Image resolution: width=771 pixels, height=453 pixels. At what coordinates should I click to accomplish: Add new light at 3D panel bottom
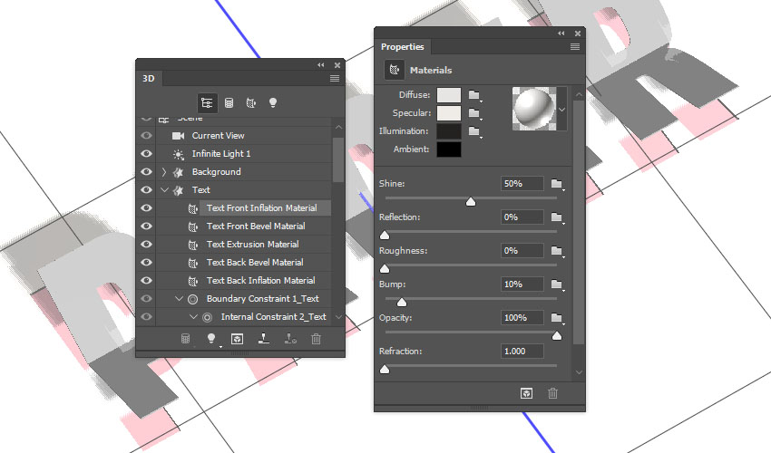(x=211, y=339)
